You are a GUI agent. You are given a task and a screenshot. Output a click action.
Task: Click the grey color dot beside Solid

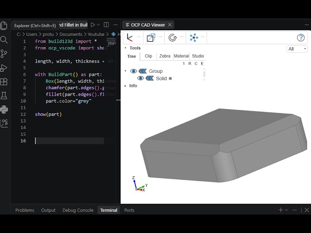click(170, 79)
